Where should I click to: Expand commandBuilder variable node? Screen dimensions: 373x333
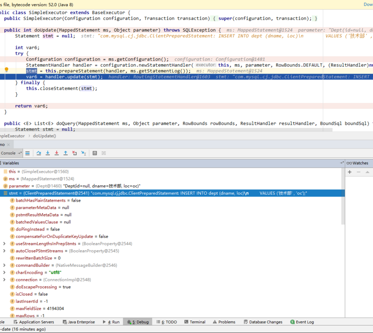[4, 265]
